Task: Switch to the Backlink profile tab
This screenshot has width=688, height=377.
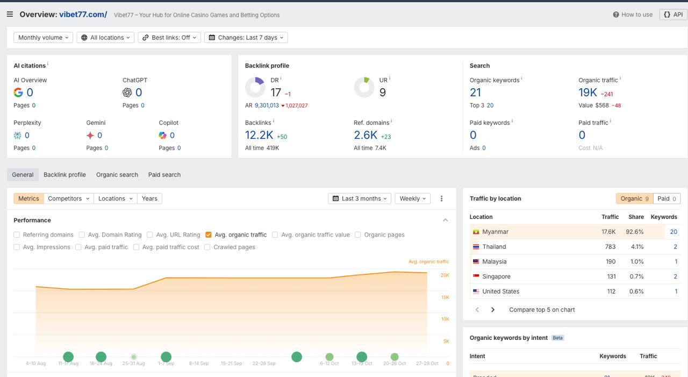Action: (64, 175)
